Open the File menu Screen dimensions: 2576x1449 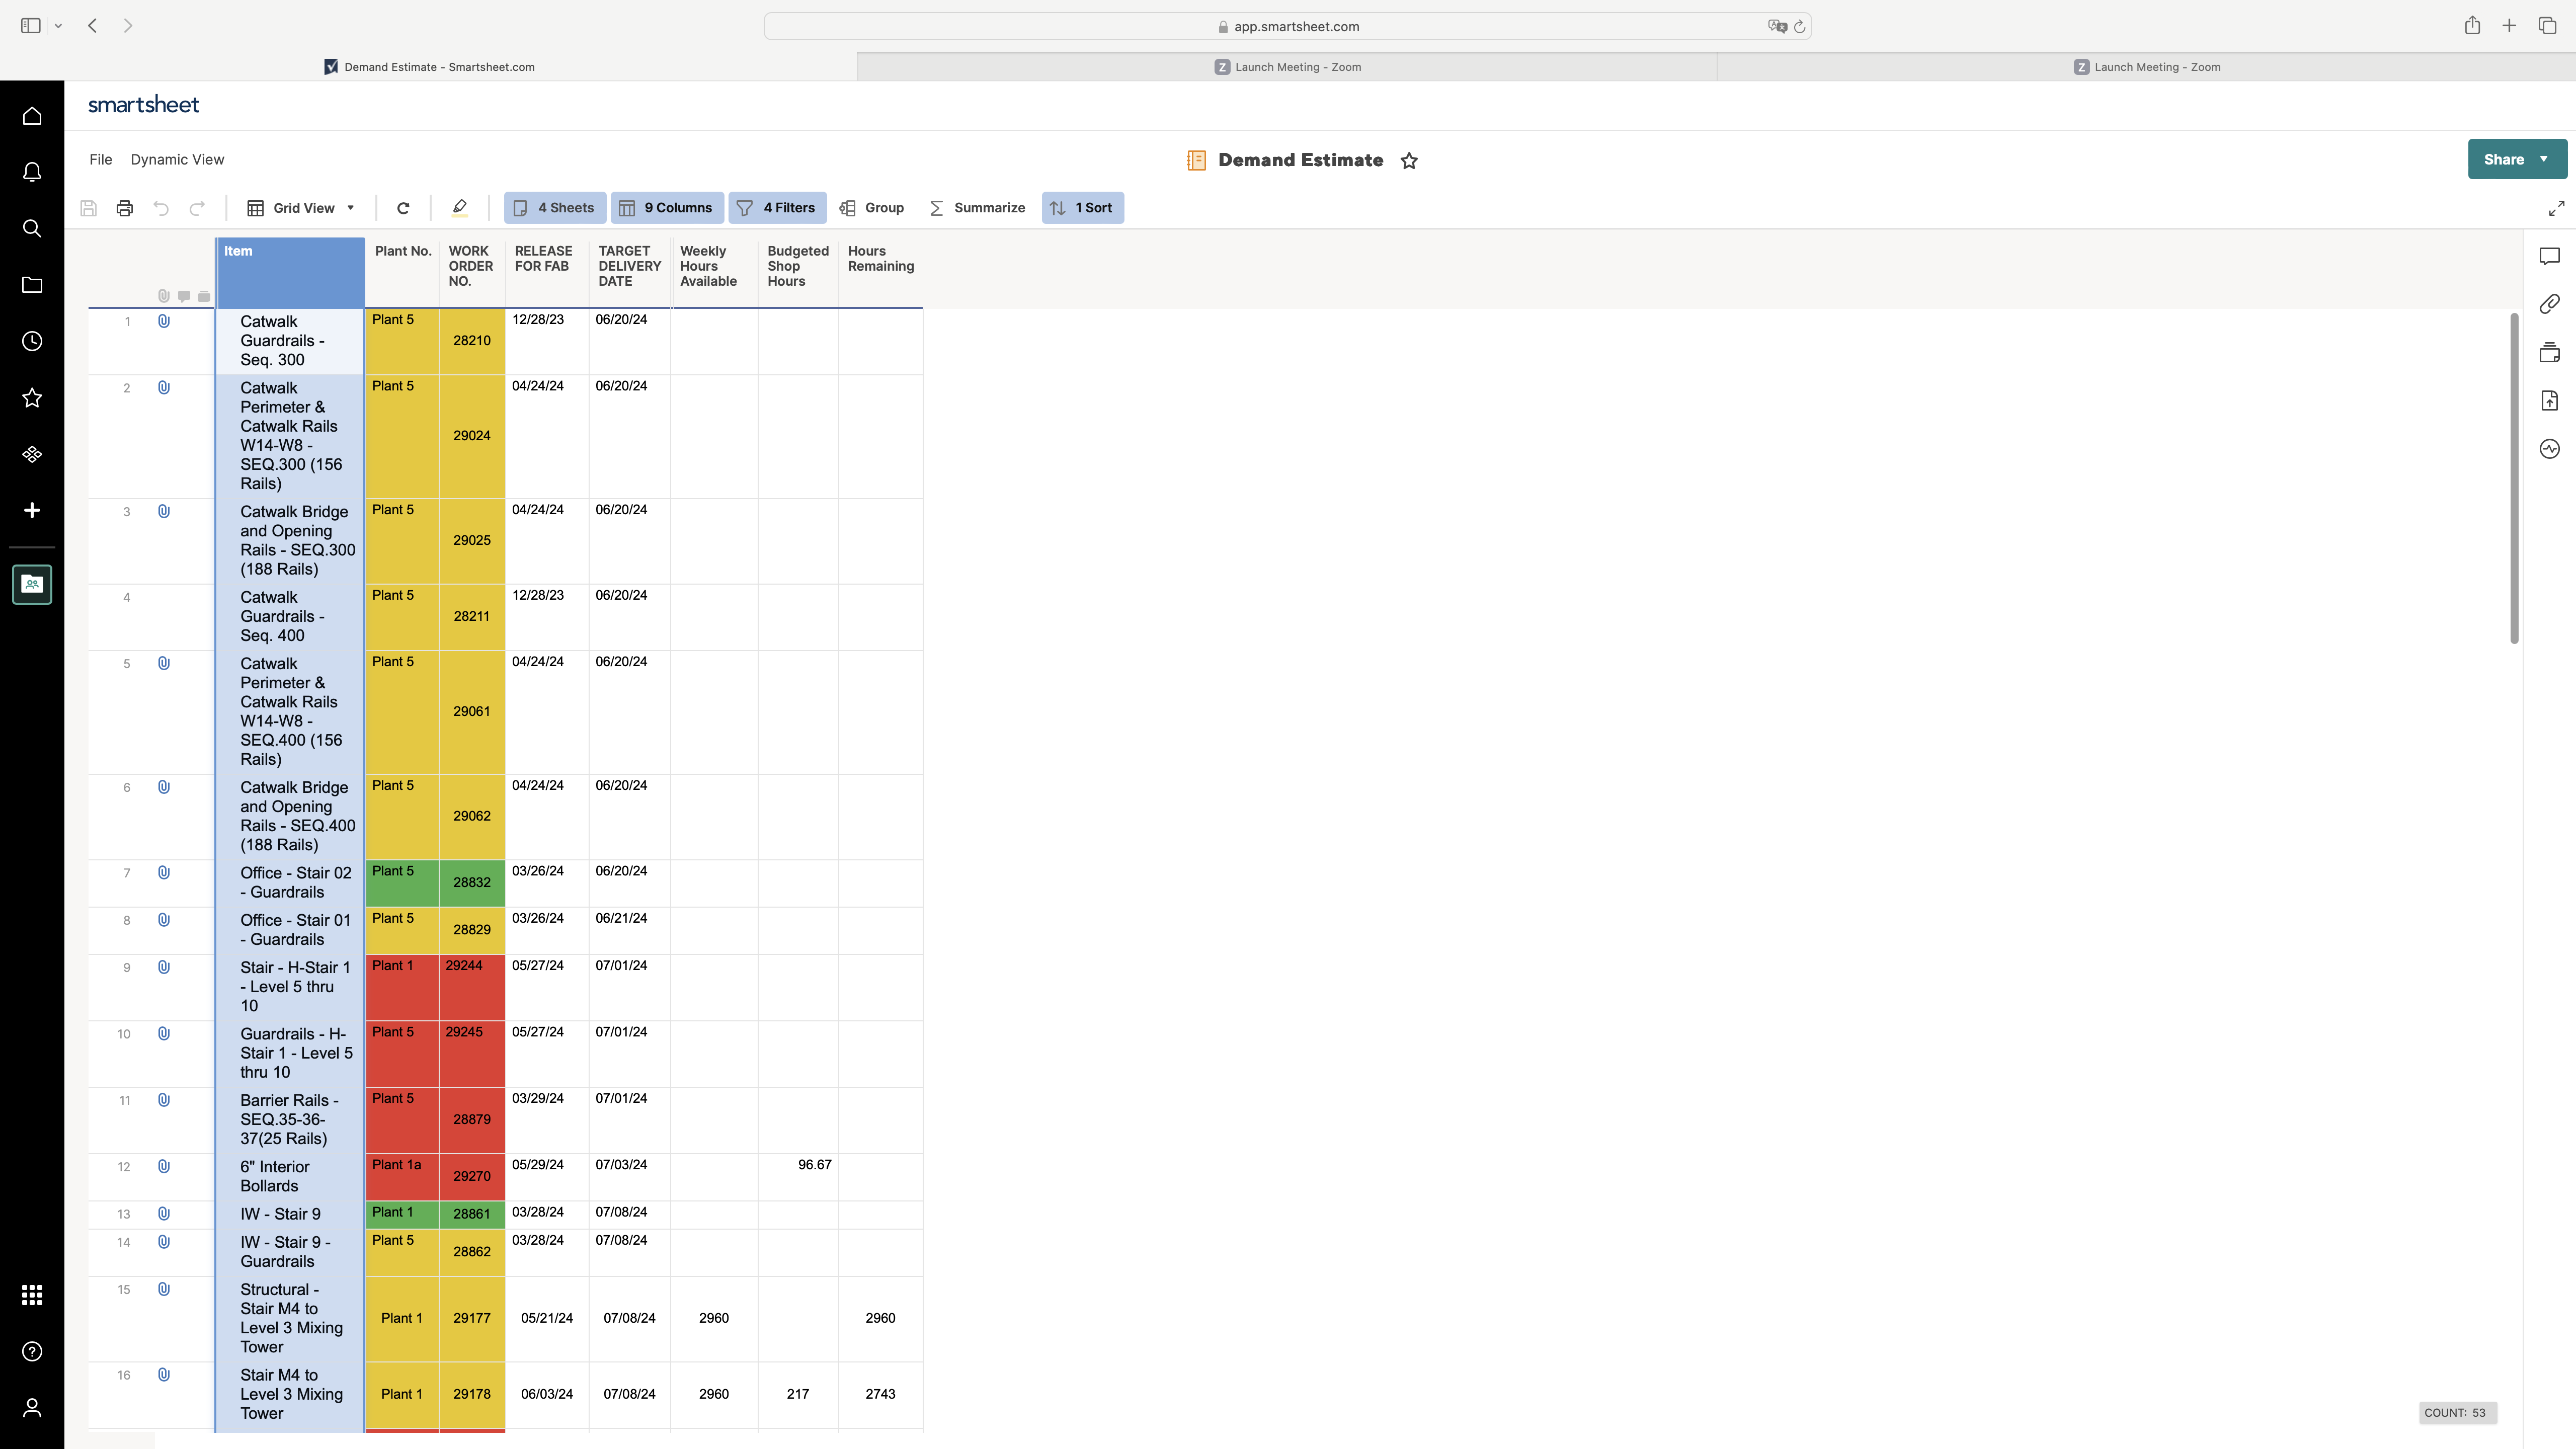pos(100,160)
